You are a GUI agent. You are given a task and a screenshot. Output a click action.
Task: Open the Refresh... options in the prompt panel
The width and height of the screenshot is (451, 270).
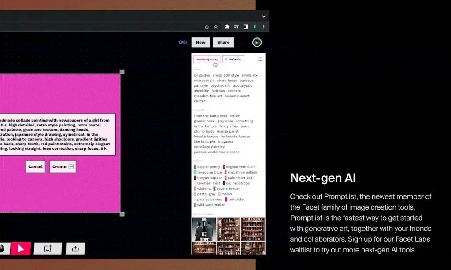click(x=233, y=59)
